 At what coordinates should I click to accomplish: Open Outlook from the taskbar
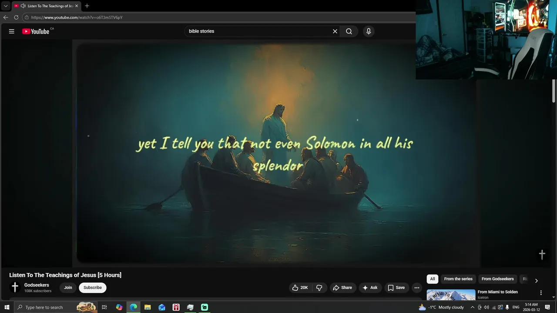point(162,307)
